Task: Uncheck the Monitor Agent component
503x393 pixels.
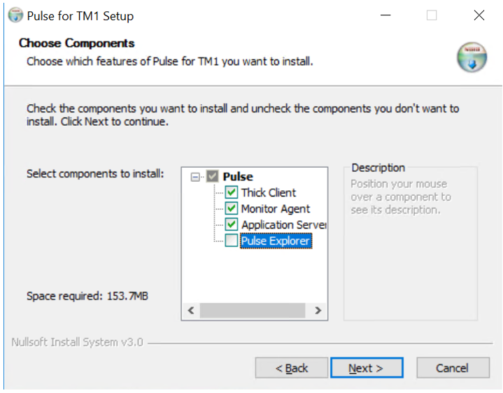Action: 232,208
